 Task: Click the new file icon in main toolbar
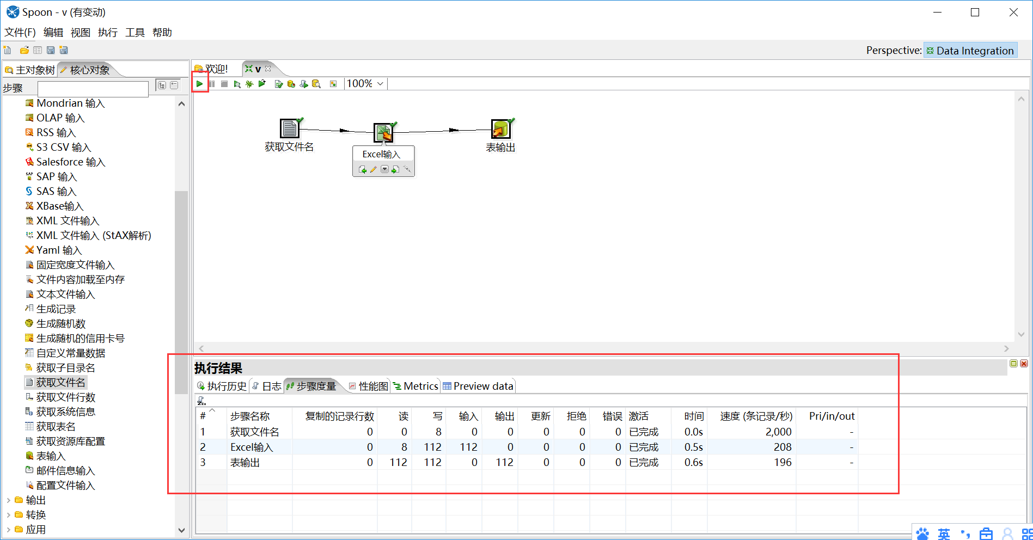[x=7, y=50]
